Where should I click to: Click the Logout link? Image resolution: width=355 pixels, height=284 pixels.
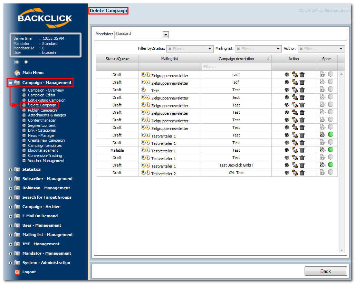(29, 272)
